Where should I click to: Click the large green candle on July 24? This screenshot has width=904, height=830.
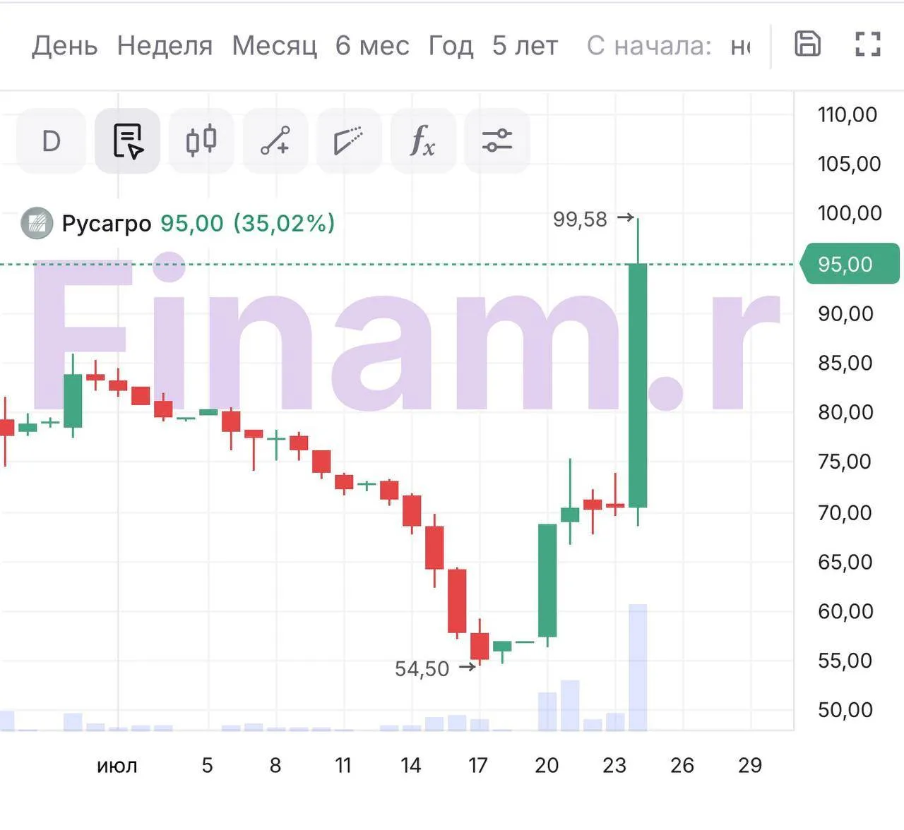pyautogui.click(x=638, y=385)
